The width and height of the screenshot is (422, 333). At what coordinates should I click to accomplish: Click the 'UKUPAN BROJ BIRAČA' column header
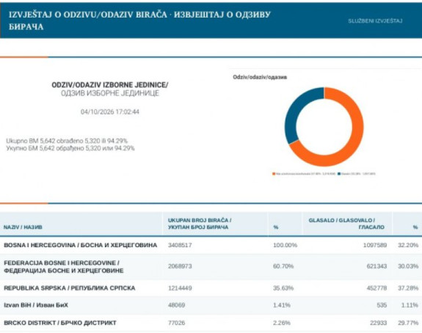click(x=200, y=224)
